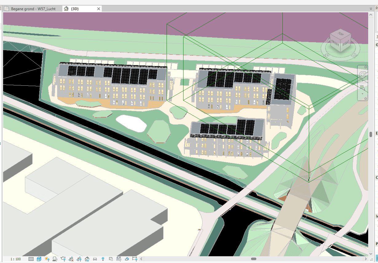The height and width of the screenshot is (263, 378).
Task: Open the 1 : 100 view scale list
Action: coord(16,259)
